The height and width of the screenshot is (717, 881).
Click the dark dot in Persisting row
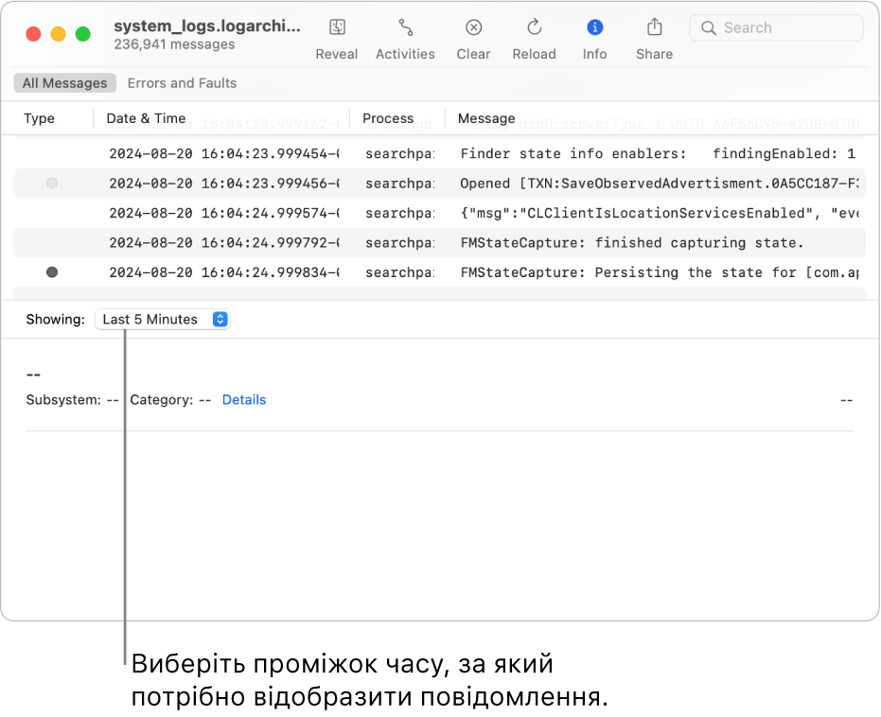[52, 272]
